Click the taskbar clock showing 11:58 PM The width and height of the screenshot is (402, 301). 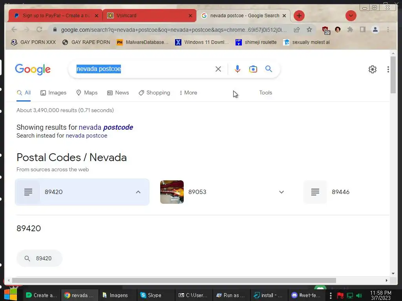[381, 296]
